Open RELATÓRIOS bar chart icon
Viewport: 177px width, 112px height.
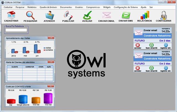[x=145, y=15]
